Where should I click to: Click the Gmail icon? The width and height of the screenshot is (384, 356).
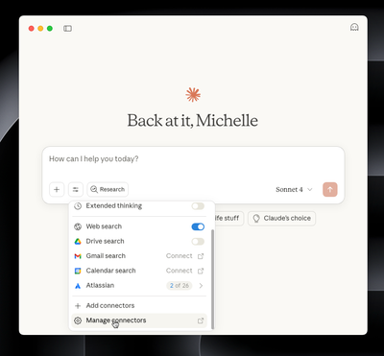pos(78,256)
